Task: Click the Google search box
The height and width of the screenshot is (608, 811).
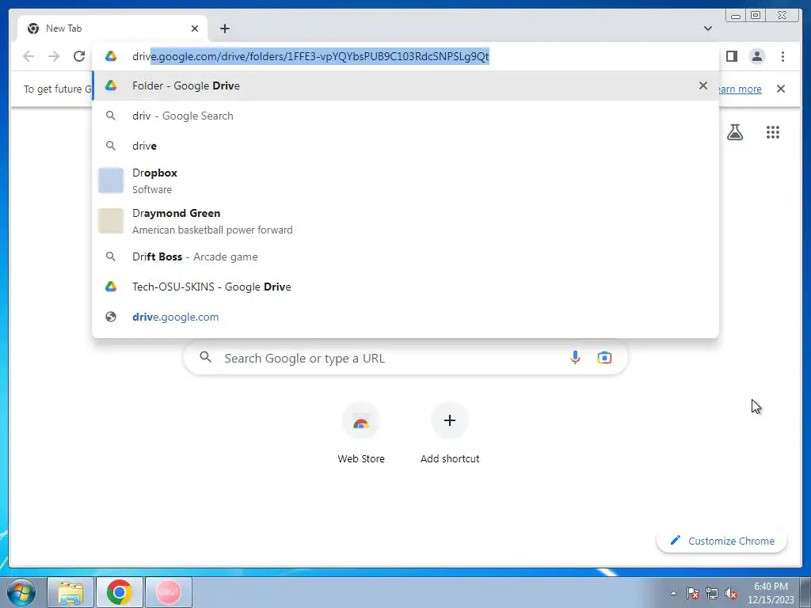Action: 405,358
